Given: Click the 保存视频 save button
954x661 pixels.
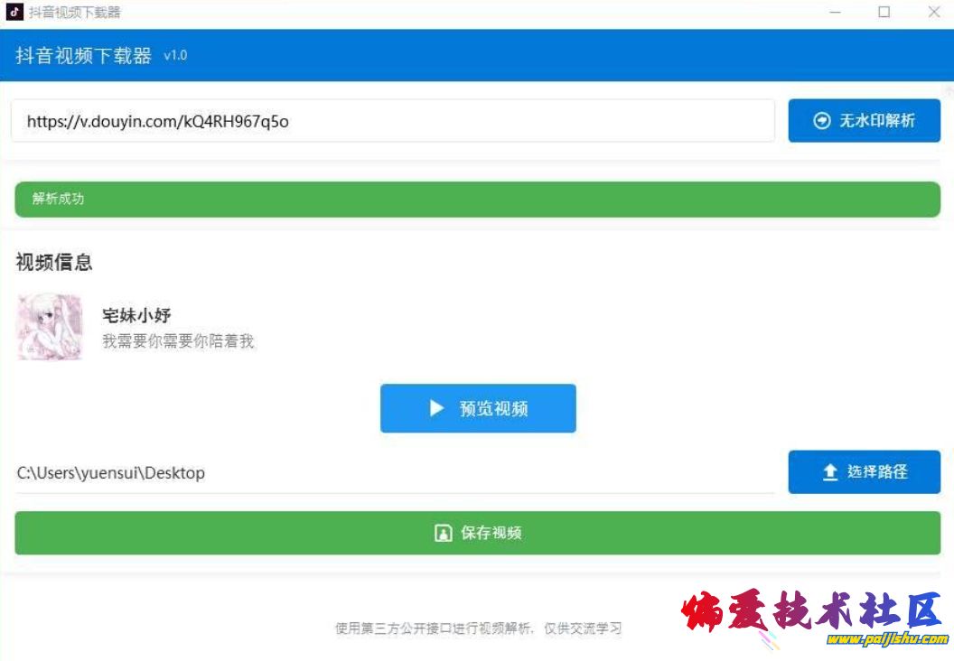Looking at the screenshot, I should [477, 533].
